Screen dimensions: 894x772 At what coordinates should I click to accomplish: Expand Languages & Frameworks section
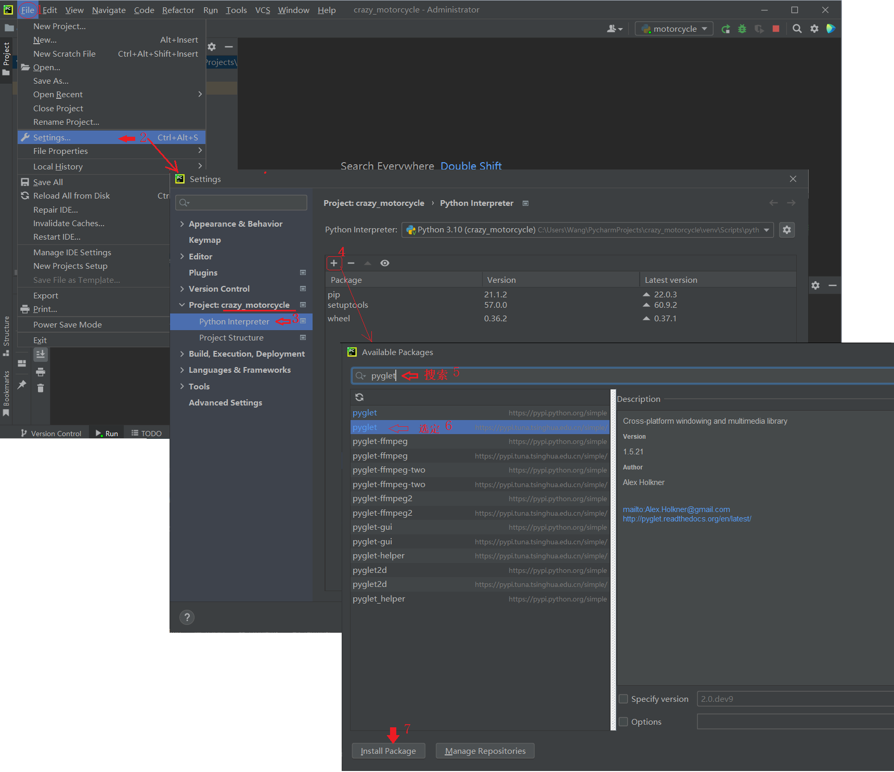182,370
